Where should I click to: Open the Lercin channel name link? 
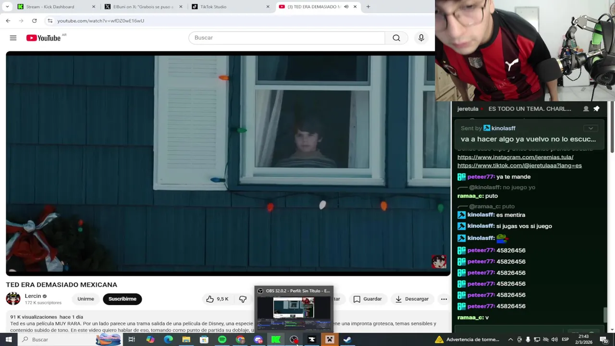click(x=33, y=296)
